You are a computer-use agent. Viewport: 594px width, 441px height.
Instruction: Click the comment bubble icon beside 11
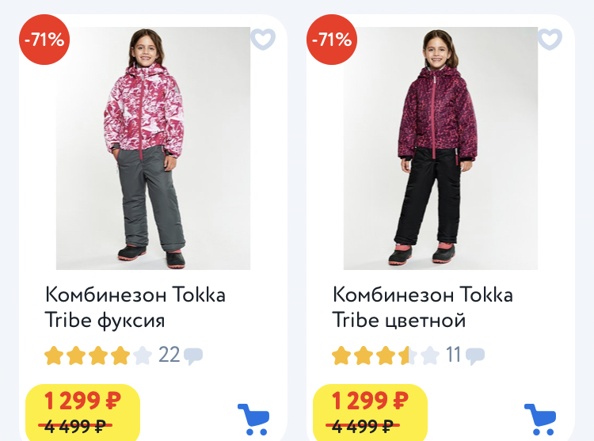coord(475,356)
